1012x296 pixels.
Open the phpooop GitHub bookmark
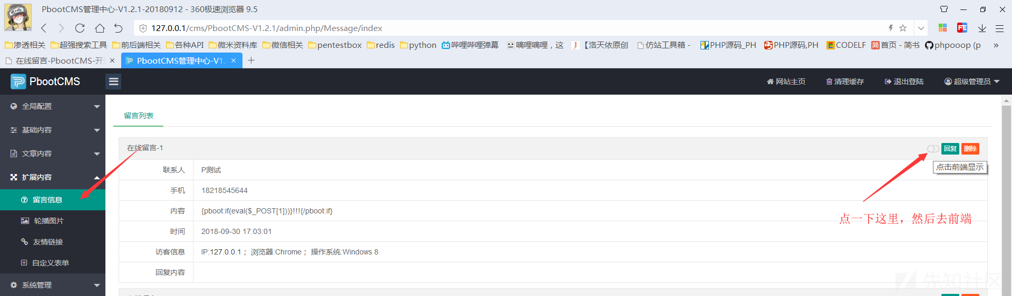coord(953,45)
